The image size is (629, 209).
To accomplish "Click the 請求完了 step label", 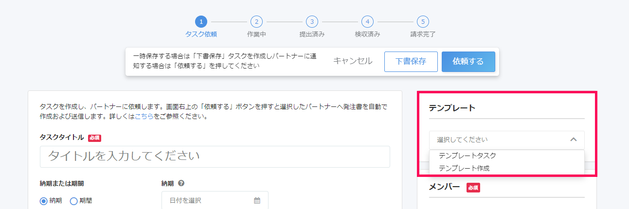I will [423, 35].
